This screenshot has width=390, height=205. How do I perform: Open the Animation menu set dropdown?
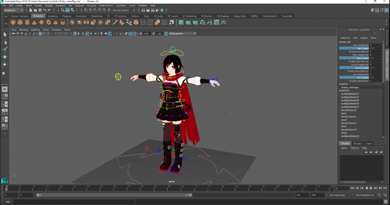(x=14, y=10)
